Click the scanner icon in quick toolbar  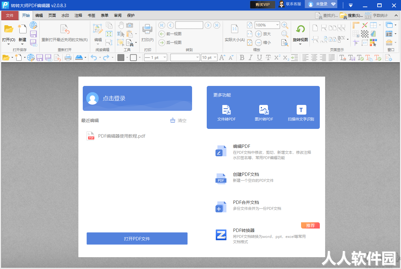coord(78,57)
